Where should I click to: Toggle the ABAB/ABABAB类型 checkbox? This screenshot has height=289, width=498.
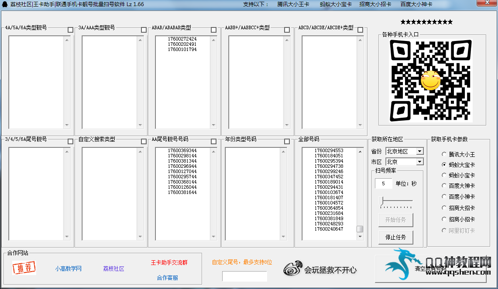(214, 30)
